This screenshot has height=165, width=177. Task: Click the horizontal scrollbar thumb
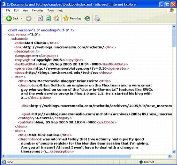68,156
